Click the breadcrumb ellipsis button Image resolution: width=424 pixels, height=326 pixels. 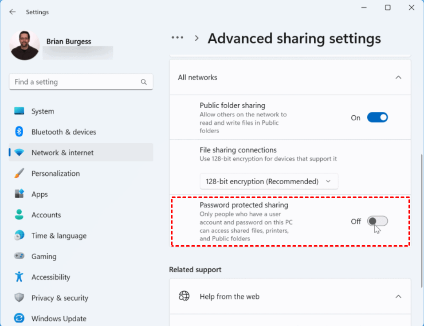coord(177,38)
